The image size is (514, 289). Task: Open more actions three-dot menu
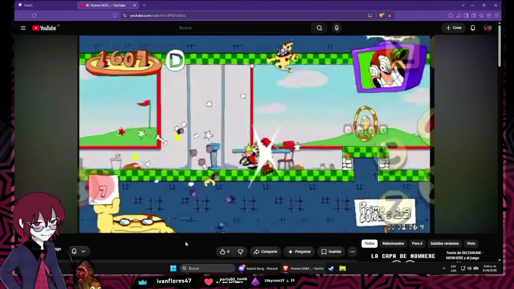[352, 252]
